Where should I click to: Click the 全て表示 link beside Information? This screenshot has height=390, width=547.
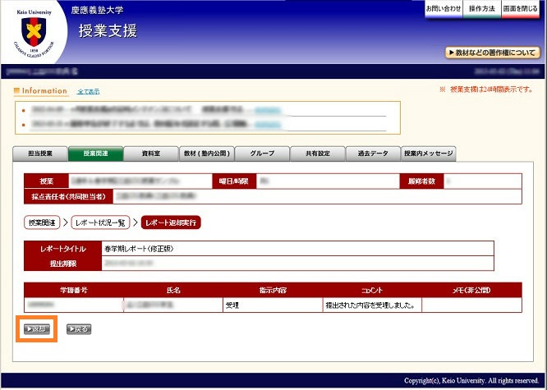click(x=88, y=91)
